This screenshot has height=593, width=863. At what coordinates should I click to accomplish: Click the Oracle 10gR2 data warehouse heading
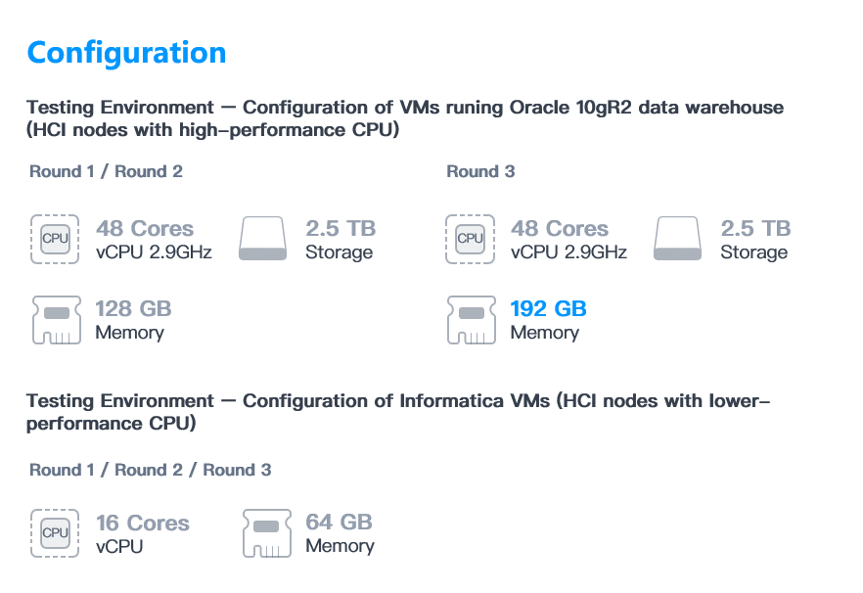[x=405, y=118]
